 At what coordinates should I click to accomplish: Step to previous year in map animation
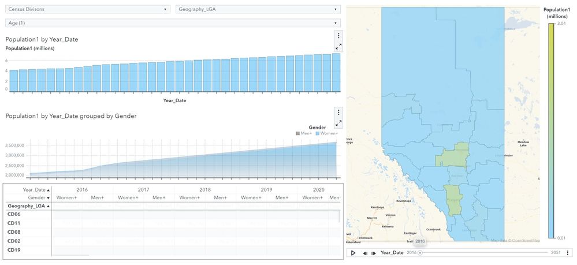point(365,253)
